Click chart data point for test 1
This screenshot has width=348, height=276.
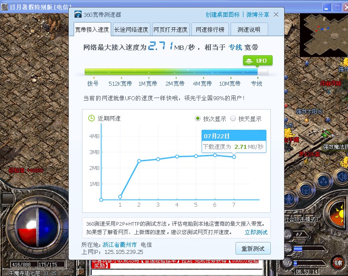[x=120, y=197]
